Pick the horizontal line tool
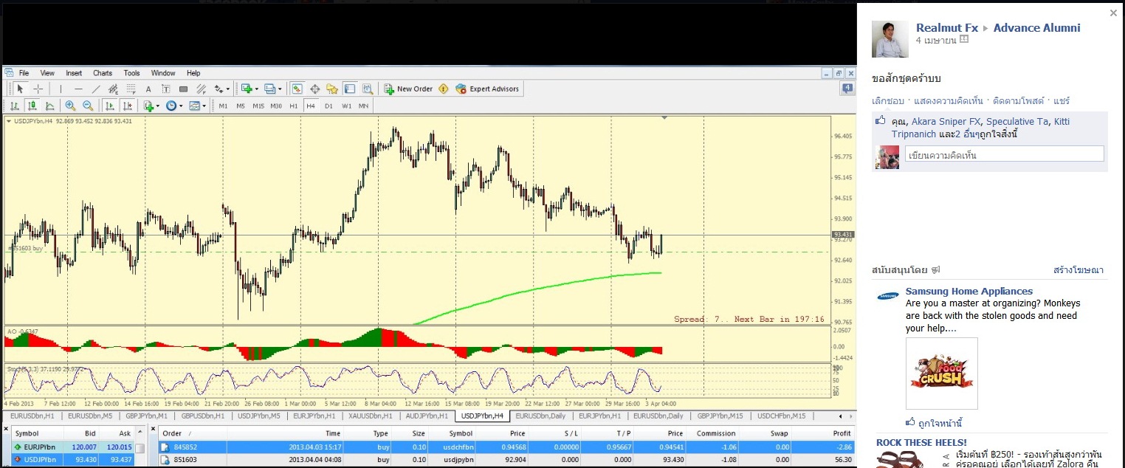The height and width of the screenshot is (468, 1125). point(78,89)
